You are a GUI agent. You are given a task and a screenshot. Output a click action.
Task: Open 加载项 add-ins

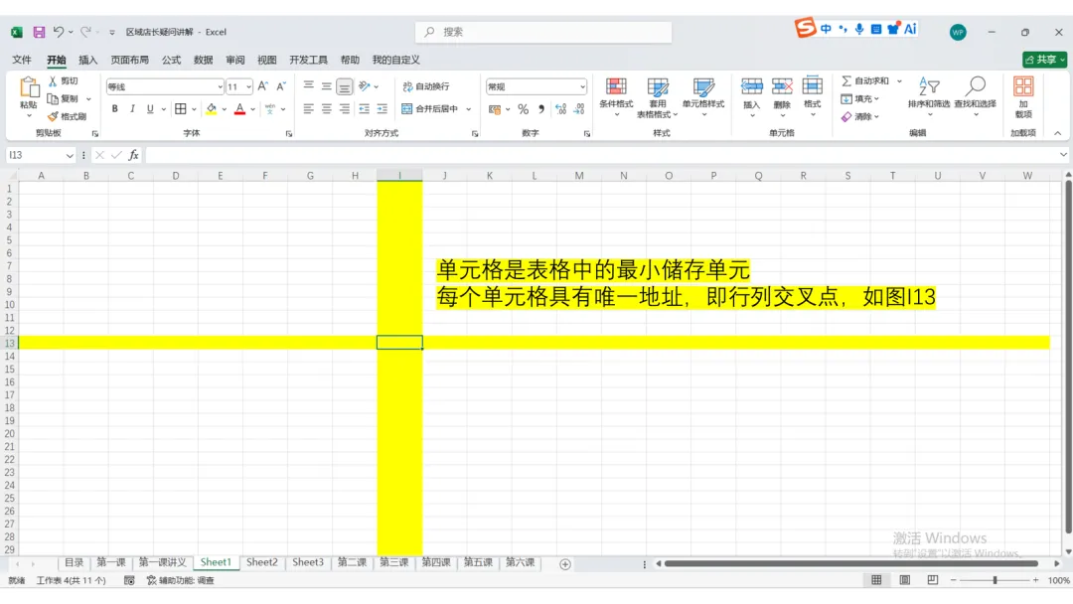[x=1023, y=97]
